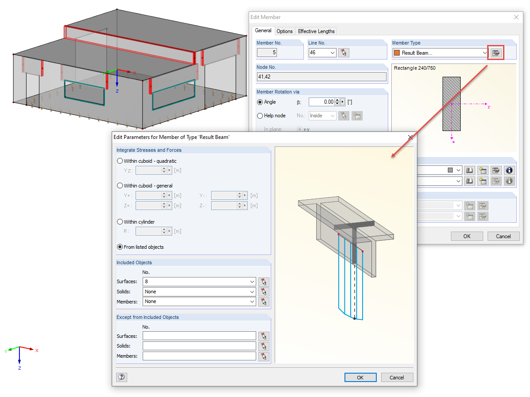This screenshot has width=530, height=397.
Task: Pick included Solids graphically
Action: [x=264, y=292]
